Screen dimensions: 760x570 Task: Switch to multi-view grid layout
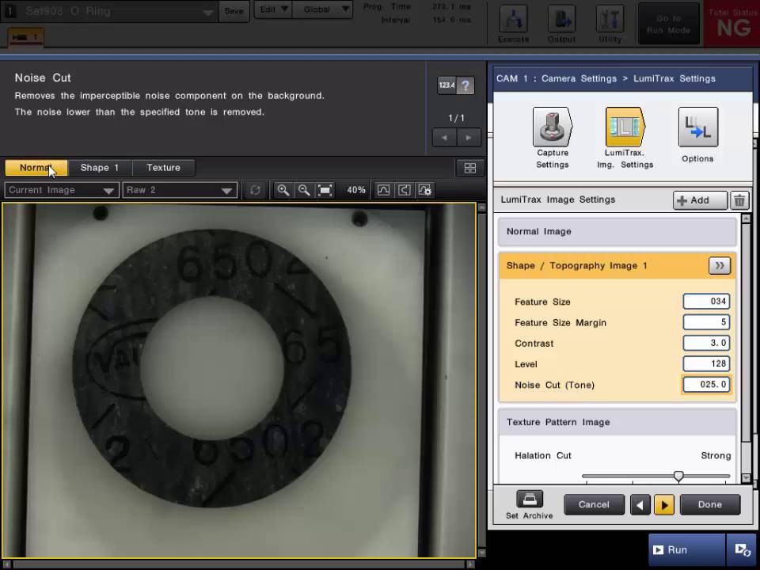(469, 168)
